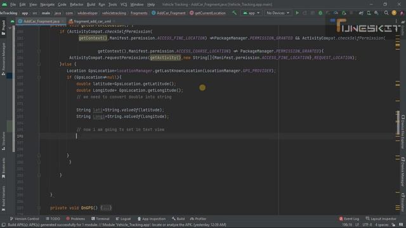This screenshot has height=228, width=406.
Task: Click the editor vertical scrollbar thumb
Action: (x=398, y=123)
